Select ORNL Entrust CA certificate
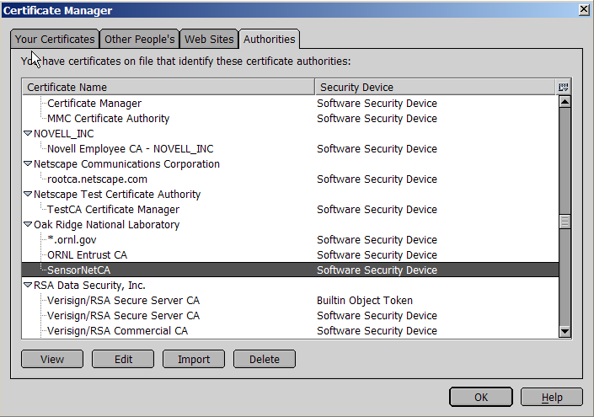The width and height of the screenshot is (594, 417). tap(290, 254)
